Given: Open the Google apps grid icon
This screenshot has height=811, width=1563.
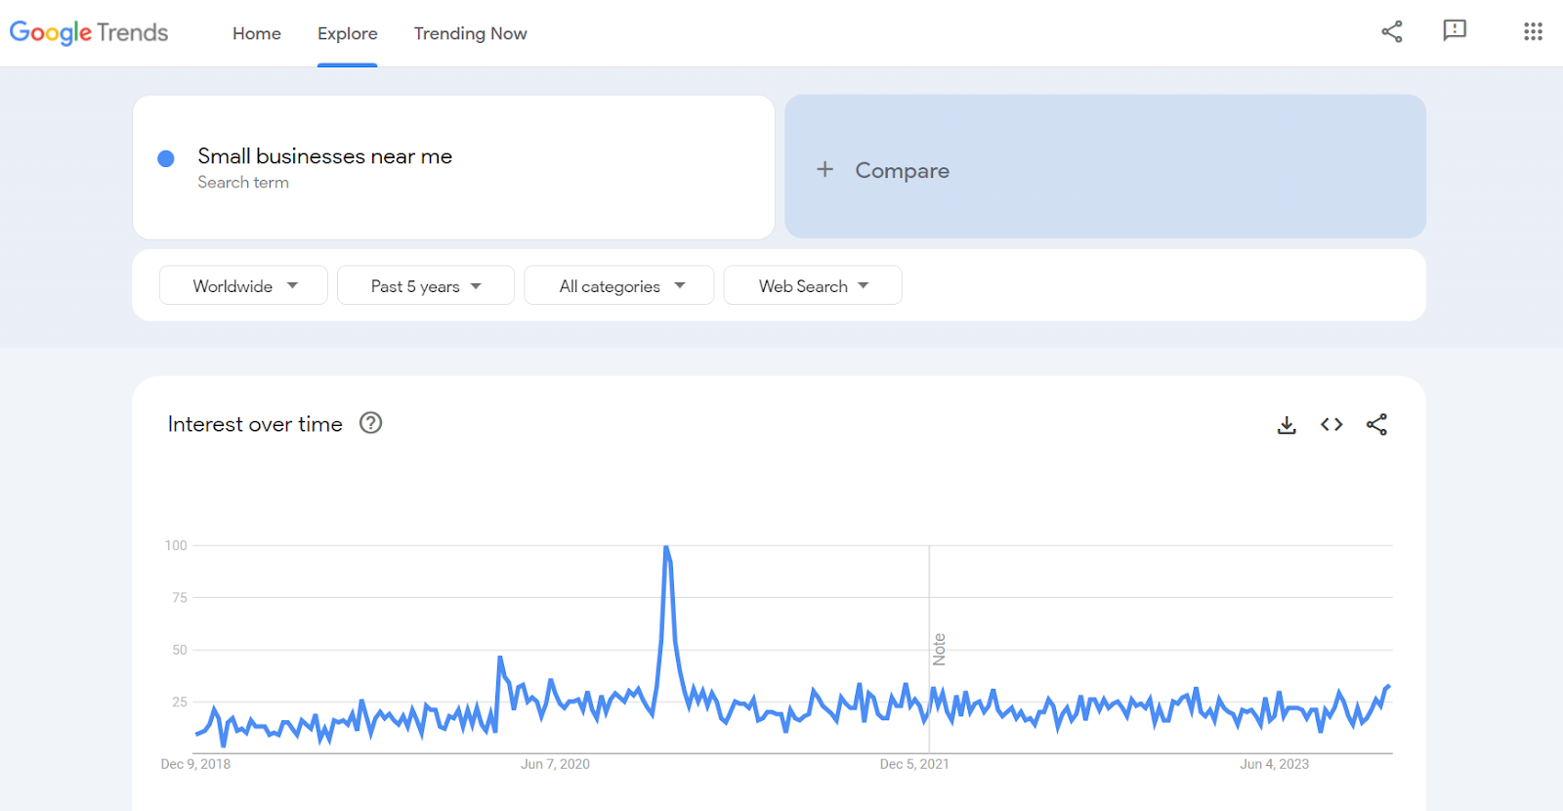Looking at the screenshot, I should (1533, 31).
